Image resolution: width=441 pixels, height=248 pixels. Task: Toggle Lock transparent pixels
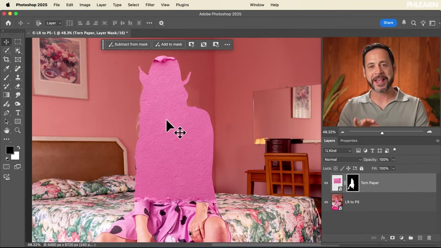pyautogui.click(x=336, y=168)
